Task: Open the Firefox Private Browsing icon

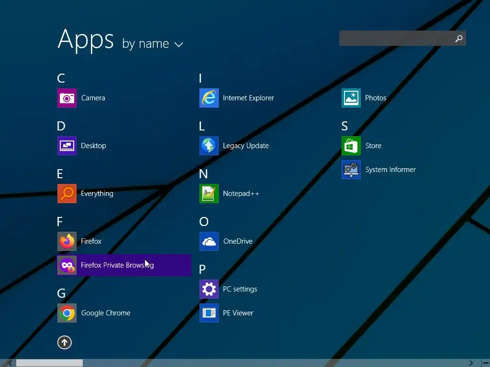Action: 67,265
